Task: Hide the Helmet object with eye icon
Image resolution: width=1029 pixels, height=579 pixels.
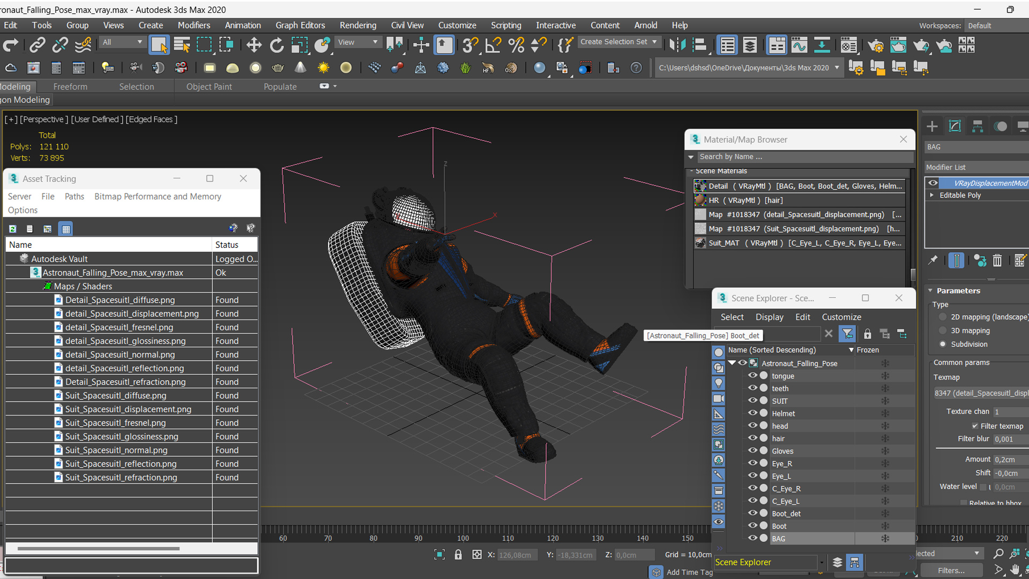Action: pos(752,413)
